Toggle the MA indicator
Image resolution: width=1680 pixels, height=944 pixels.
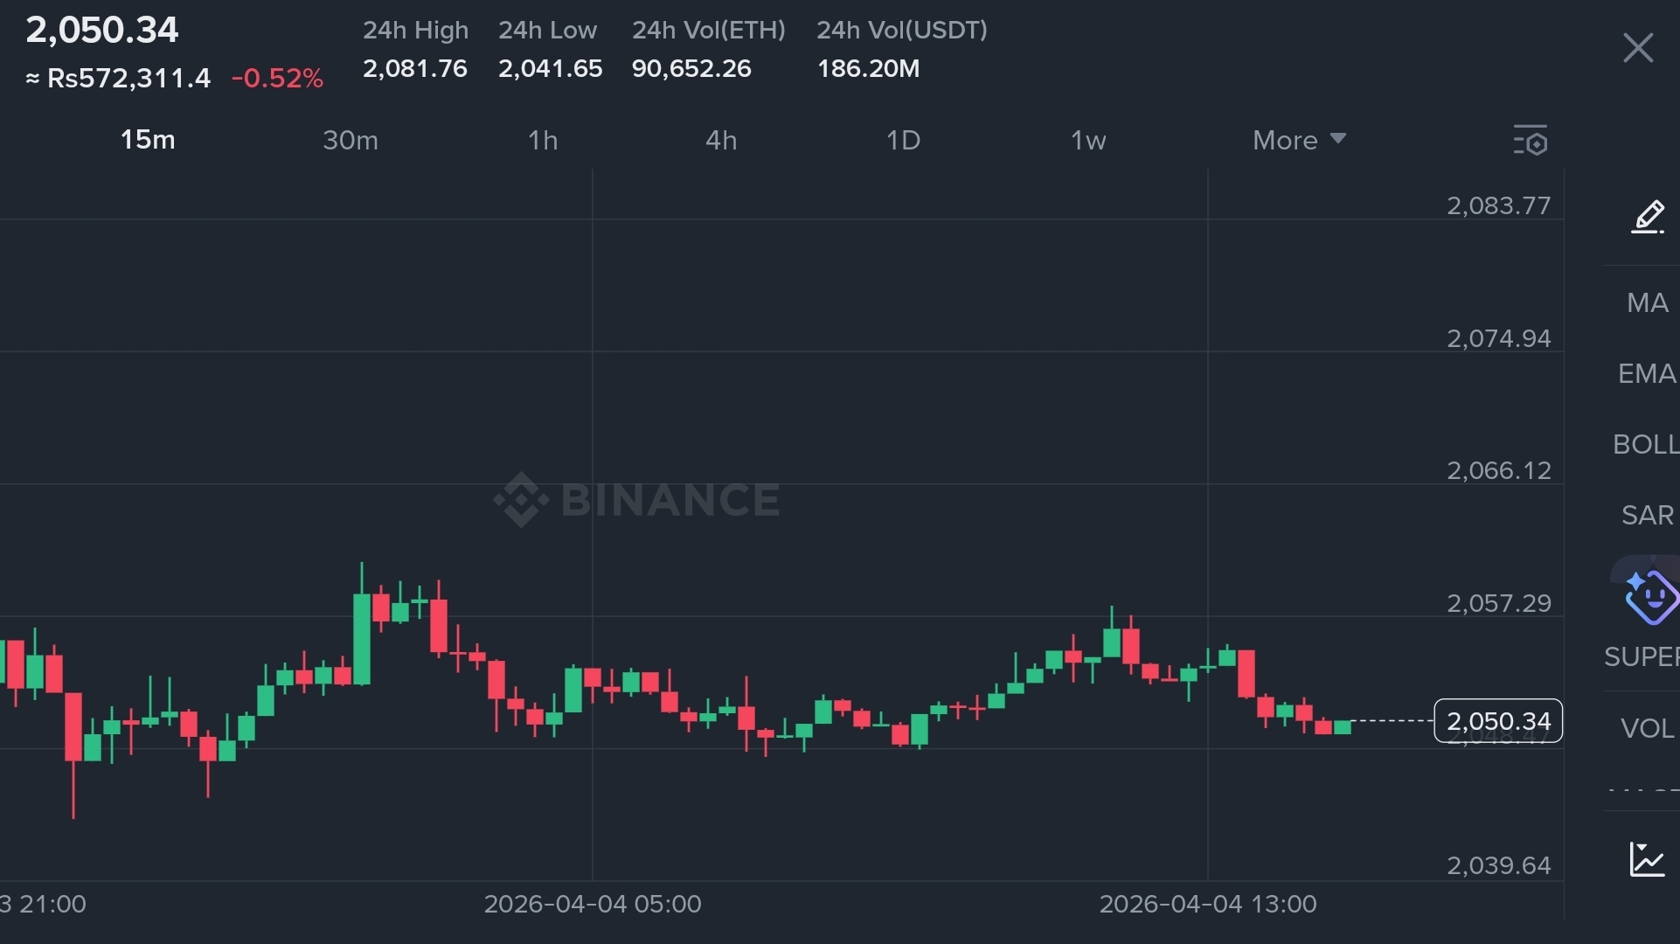1647,303
